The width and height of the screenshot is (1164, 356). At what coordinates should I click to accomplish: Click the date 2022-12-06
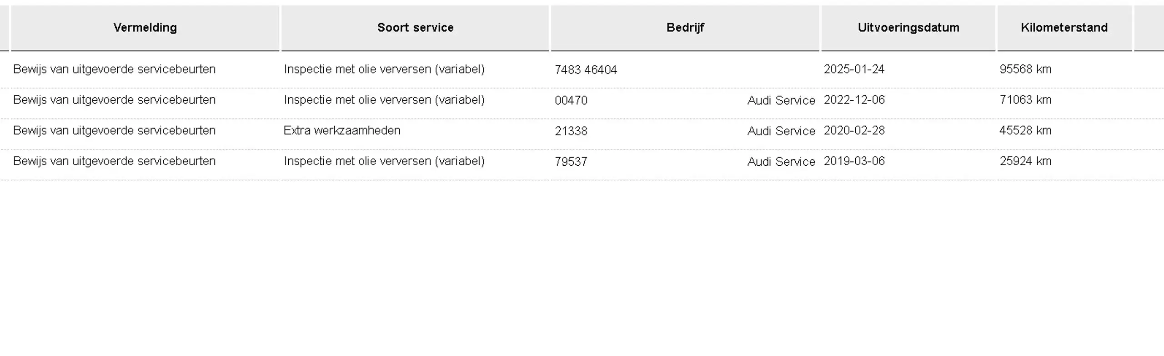tap(854, 100)
